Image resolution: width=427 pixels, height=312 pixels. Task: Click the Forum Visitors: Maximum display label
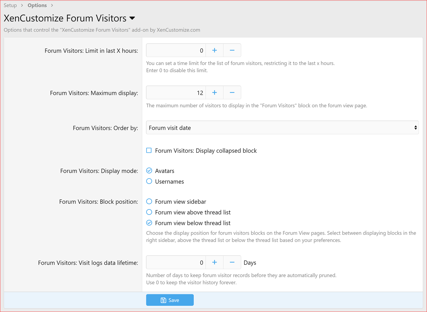94,93
